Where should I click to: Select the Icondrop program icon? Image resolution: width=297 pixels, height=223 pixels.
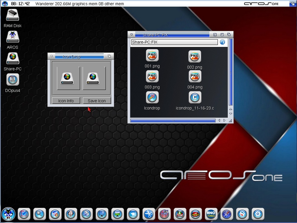click(x=152, y=97)
